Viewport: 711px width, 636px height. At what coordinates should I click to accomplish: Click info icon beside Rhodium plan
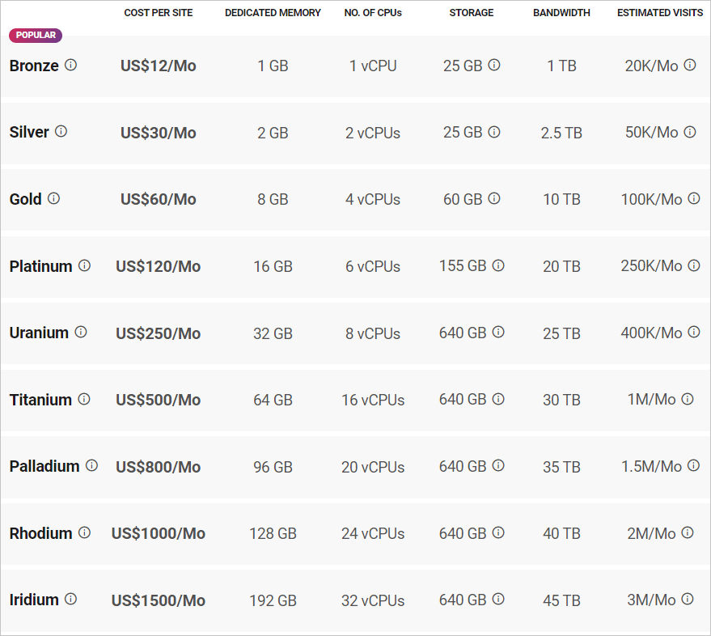[84, 532]
